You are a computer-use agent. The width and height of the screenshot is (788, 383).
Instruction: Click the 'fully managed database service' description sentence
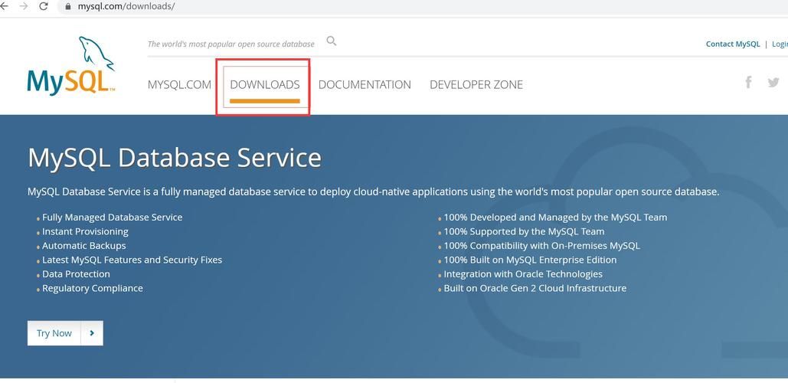click(374, 192)
